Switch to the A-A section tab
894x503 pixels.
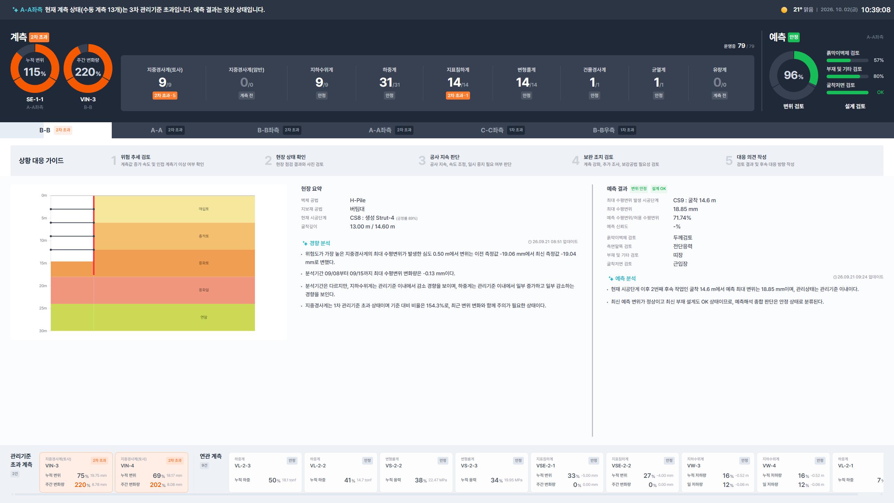[168, 130]
